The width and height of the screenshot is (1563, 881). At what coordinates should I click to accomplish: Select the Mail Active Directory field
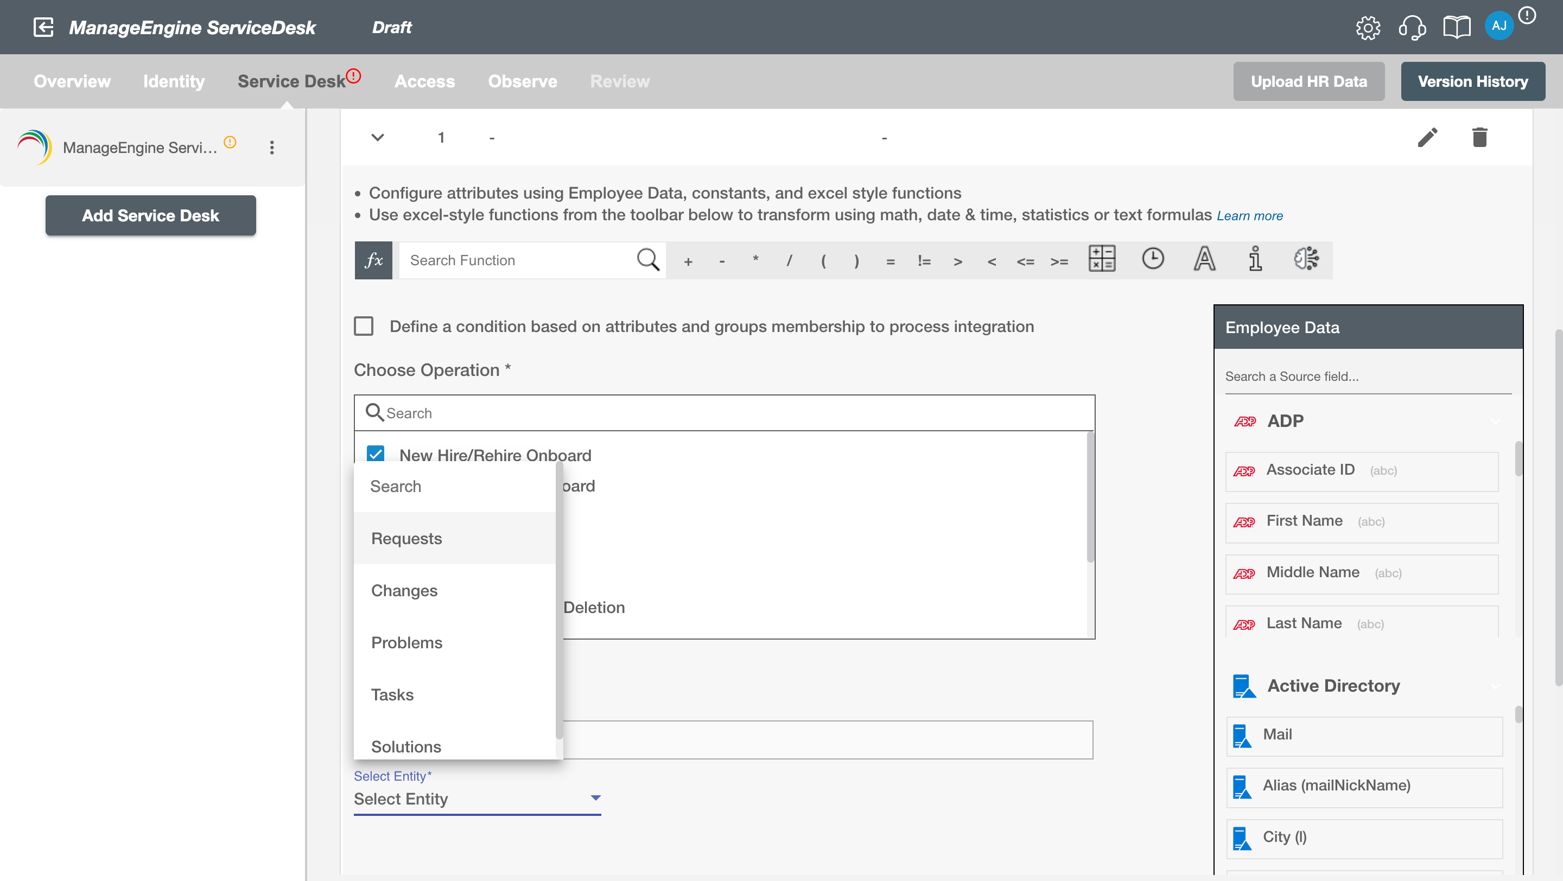click(1364, 736)
